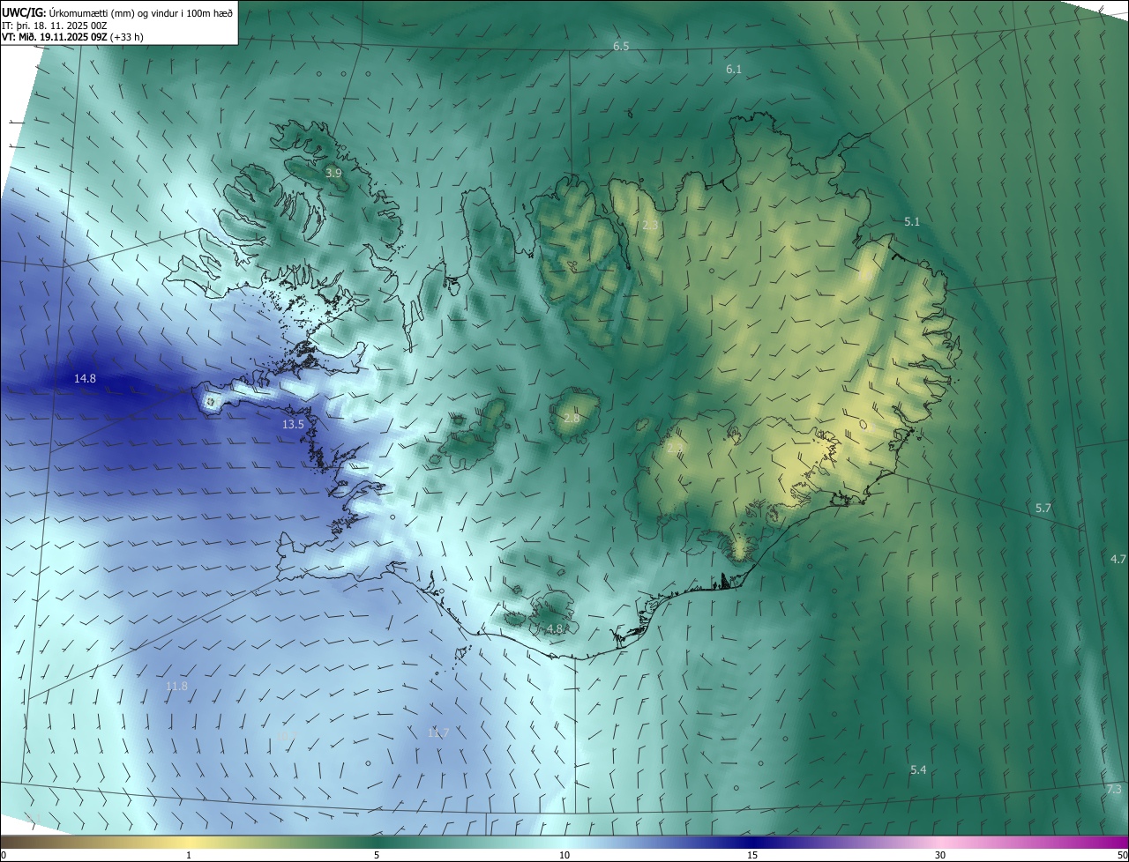Viewport: 1129px width, 862px height.
Task: Click the 6.1 value label
Action: tap(734, 69)
